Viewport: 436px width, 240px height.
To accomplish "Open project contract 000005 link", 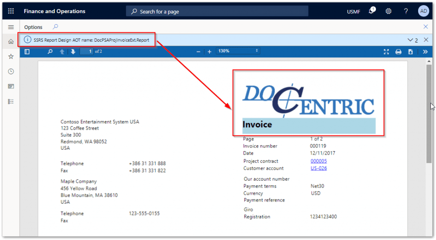I will point(318,161).
